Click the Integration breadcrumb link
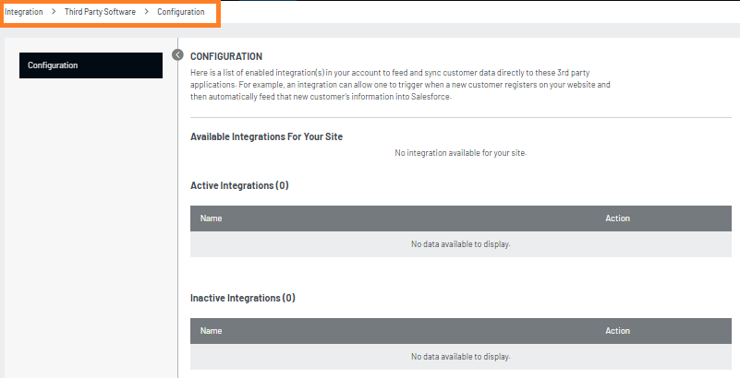This screenshot has height=378, width=740. tap(24, 12)
